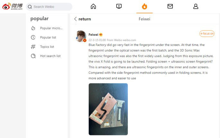Click the magnifier icon in search box
Image resolution: width=220 pixels, height=138 pixels.
pos(30,7)
